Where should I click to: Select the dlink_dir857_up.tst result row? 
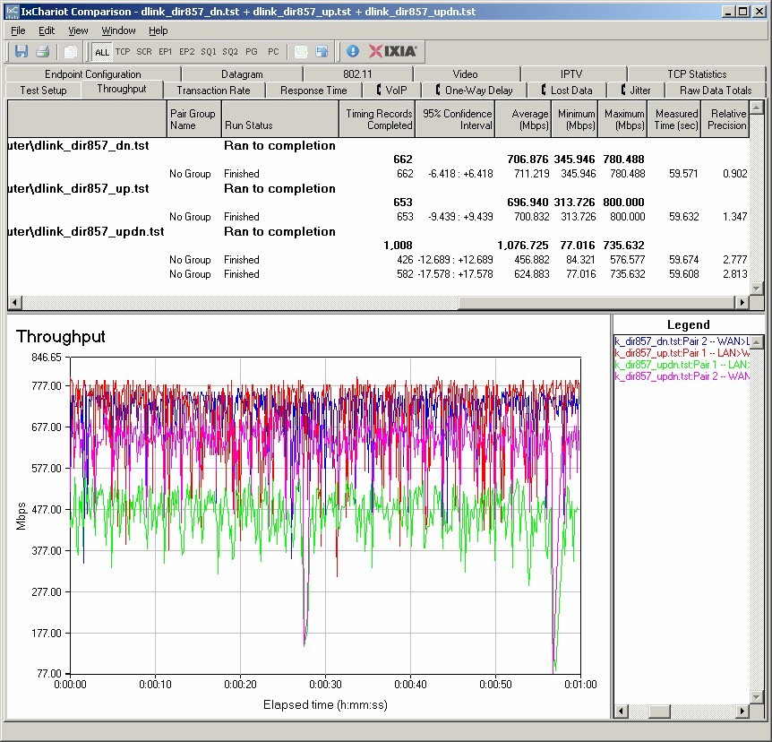tap(378, 188)
